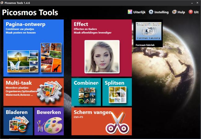
Task: Open the Bewerken tile title
Action: [x=49, y=112]
